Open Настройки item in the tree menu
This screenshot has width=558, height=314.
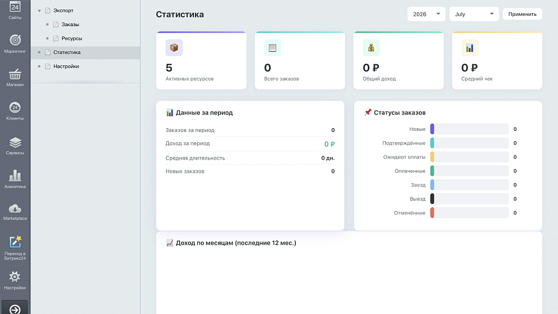(66, 66)
